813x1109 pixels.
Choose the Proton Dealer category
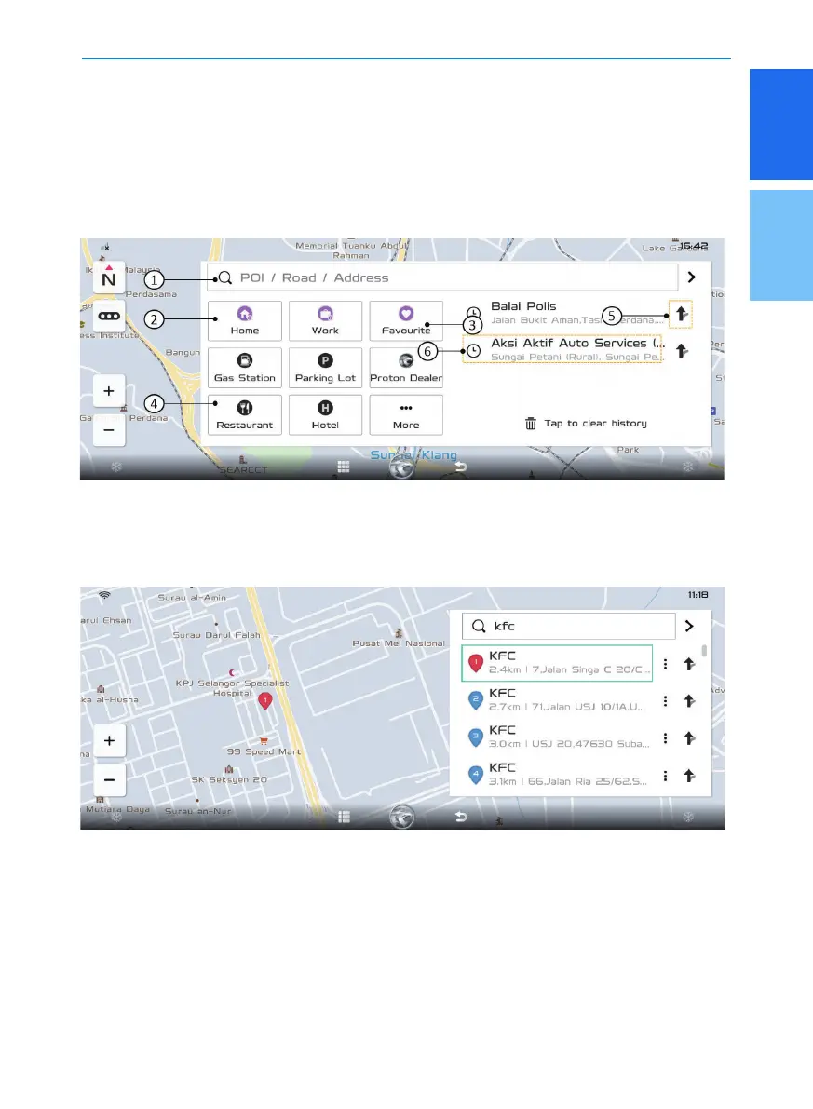[x=406, y=368]
